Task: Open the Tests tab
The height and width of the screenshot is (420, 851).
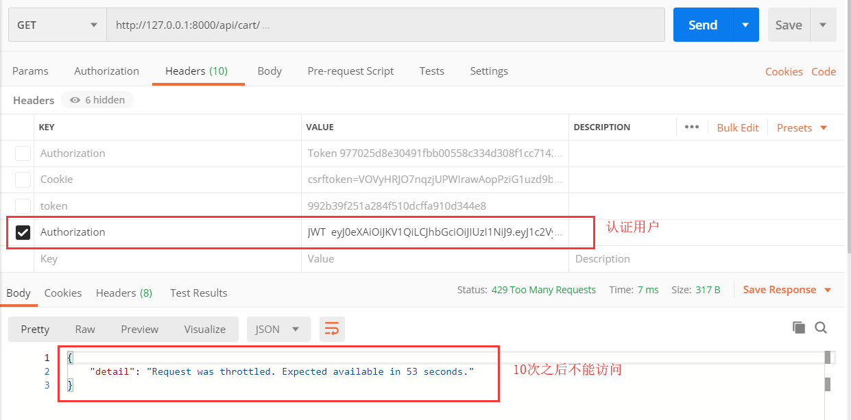Action: [x=432, y=71]
